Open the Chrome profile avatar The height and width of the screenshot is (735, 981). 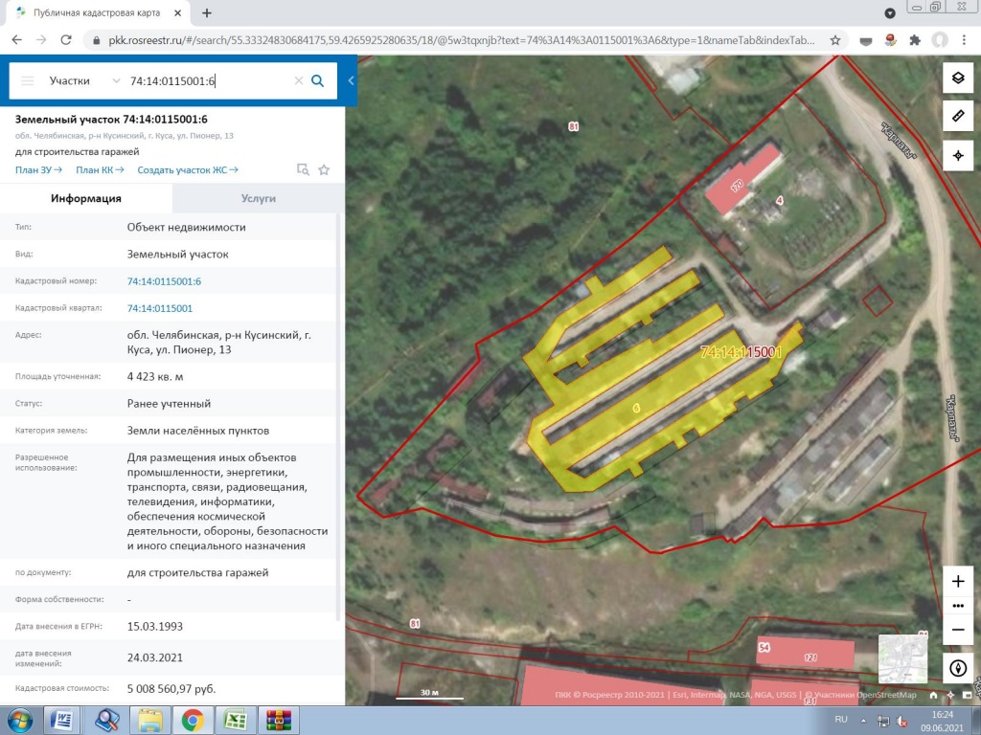[940, 40]
